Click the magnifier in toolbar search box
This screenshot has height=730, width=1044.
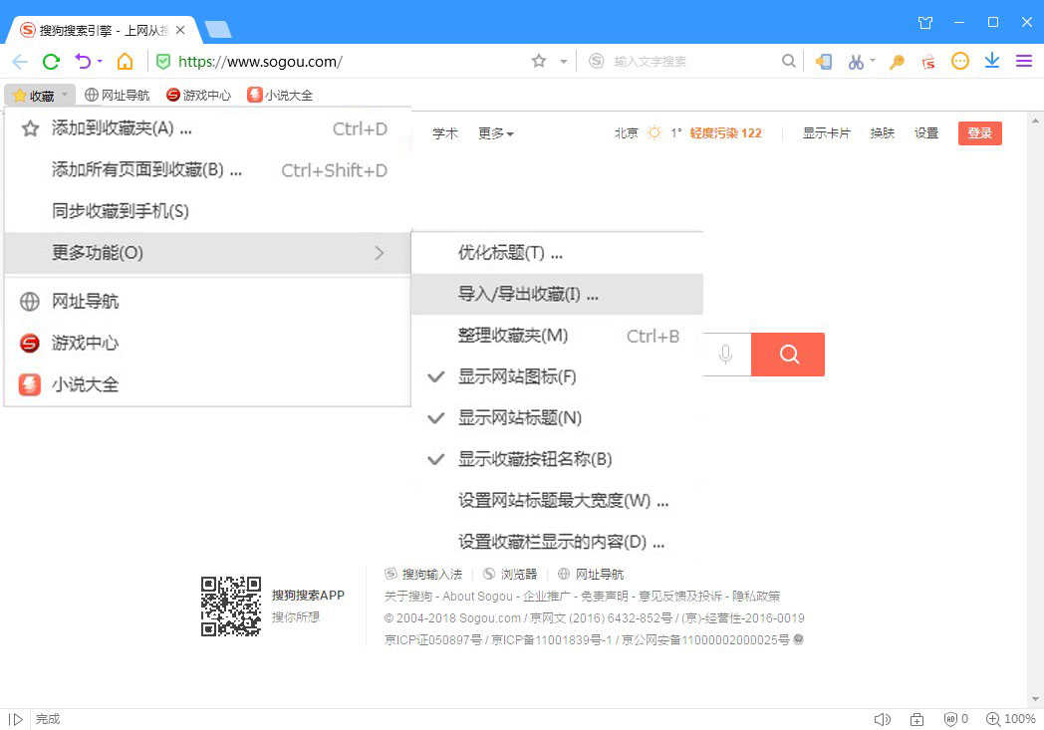point(788,61)
